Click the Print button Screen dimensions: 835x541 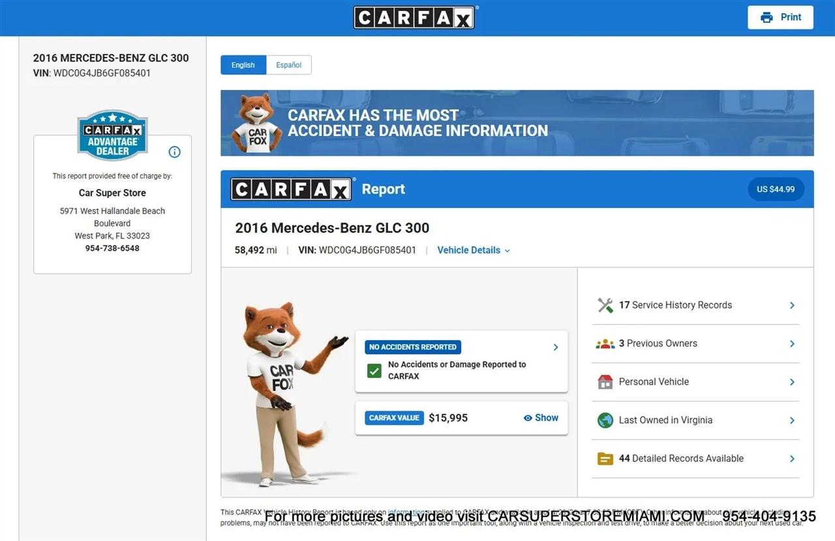780,18
